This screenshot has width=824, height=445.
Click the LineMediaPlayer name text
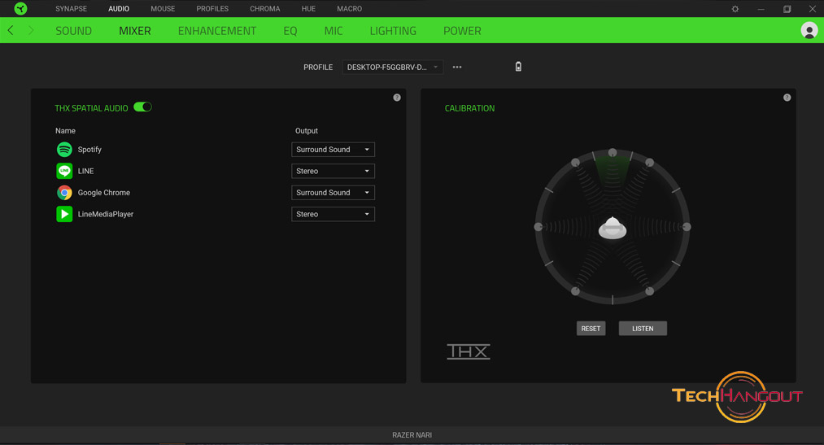point(106,214)
